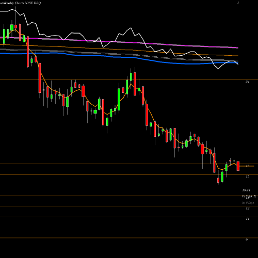This screenshot has height=258, width=258.
Task: Click the '15.41' price value text
Action: 246,190
